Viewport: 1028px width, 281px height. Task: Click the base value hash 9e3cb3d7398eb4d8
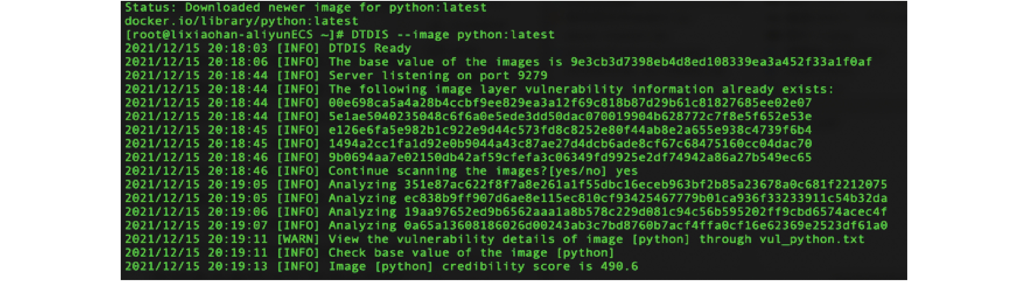721,62
